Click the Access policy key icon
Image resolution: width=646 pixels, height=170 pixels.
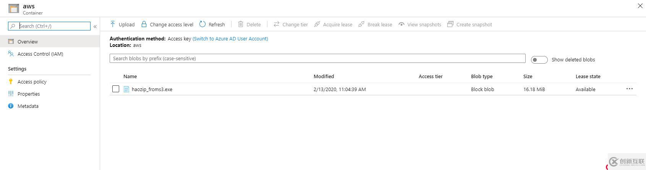click(x=11, y=82)
